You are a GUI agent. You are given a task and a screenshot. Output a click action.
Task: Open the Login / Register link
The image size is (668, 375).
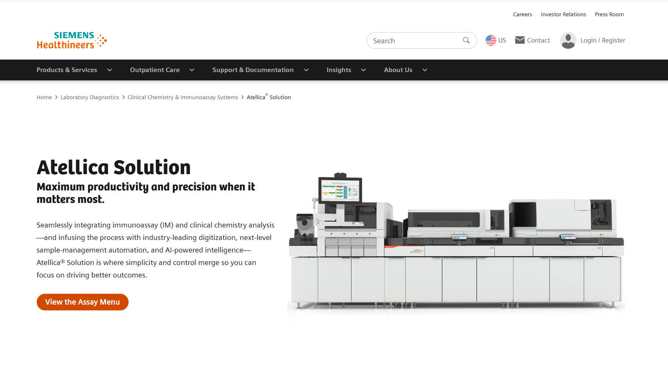[602, 40]
